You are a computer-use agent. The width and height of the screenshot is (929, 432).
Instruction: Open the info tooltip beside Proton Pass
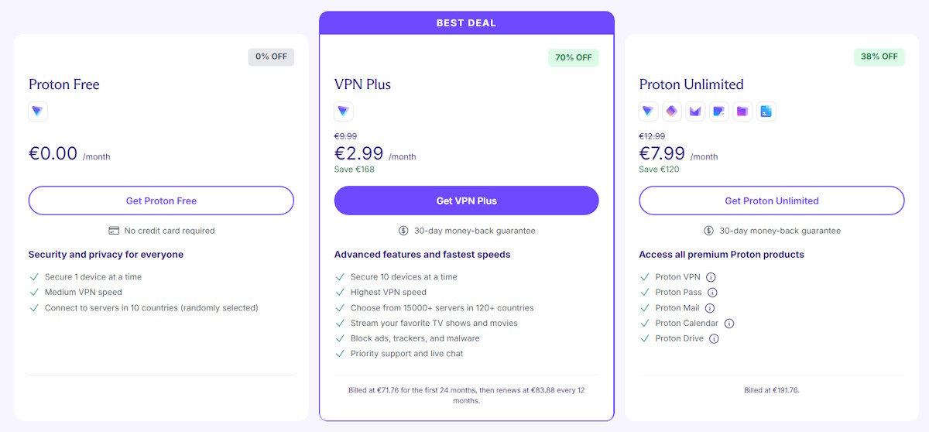pyautogui.click(x=712, y=293)
